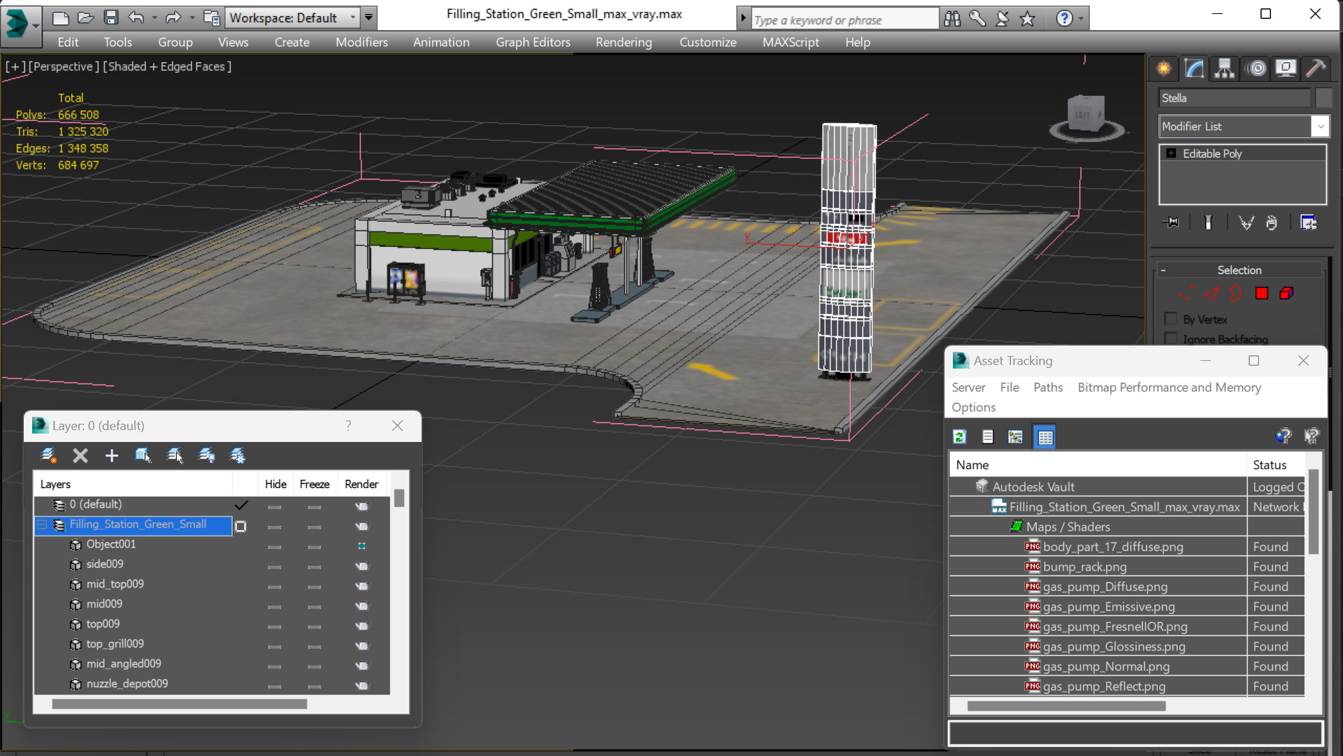
Task: Open Bitmap Performance and Memory menu
Action: pyautogui.click(x=1169, y=387)
